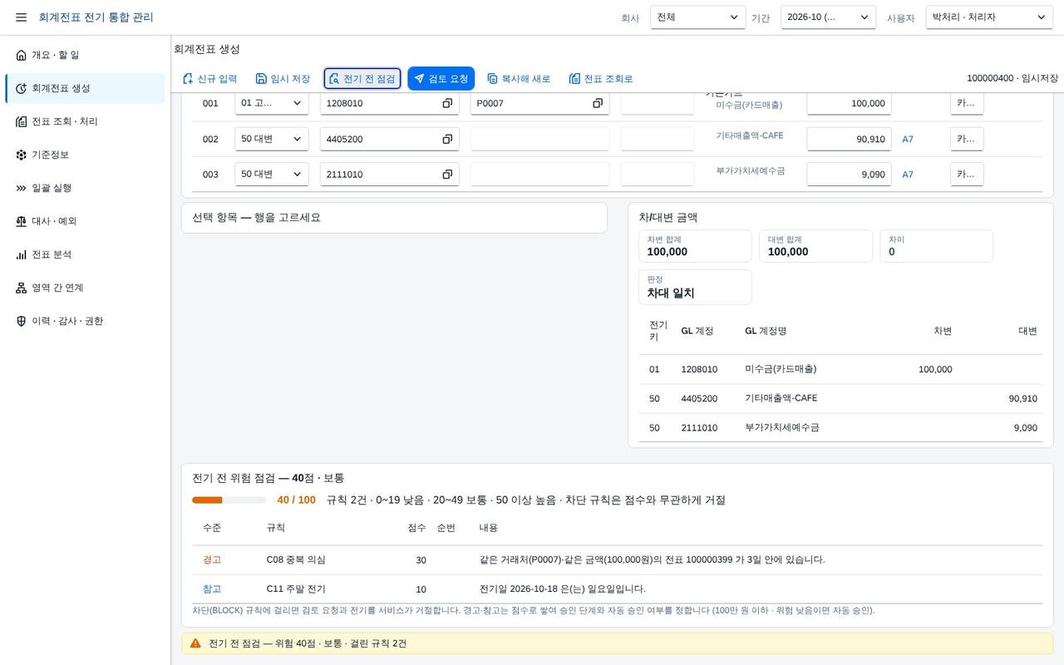Select the C11 주말 전기 rule row
1064x665 pixels.
tap(617, 589)
